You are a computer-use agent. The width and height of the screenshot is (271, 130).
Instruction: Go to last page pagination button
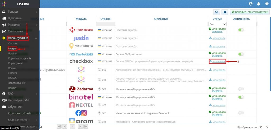86,127
